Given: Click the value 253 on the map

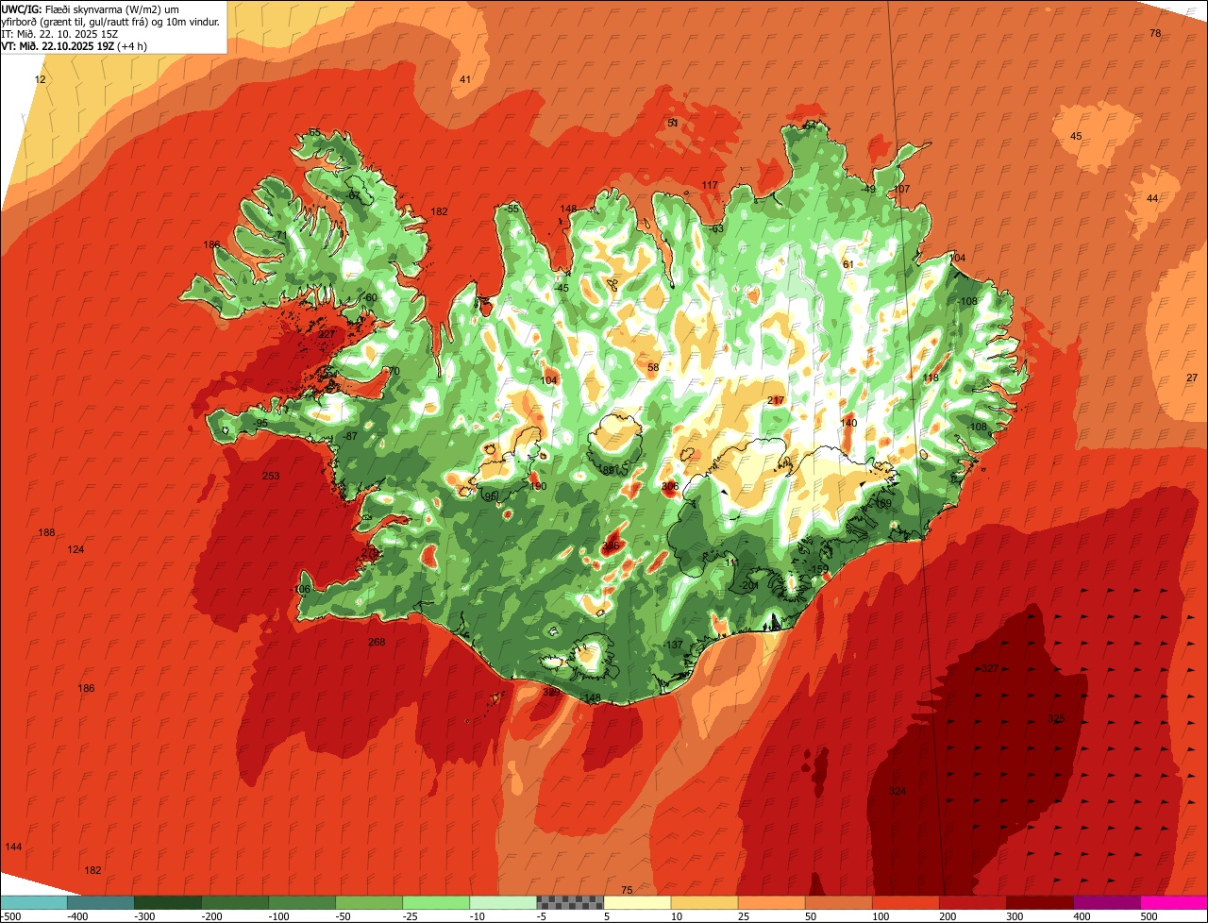Looking at the screenshot, I should (x=271, y=477).
